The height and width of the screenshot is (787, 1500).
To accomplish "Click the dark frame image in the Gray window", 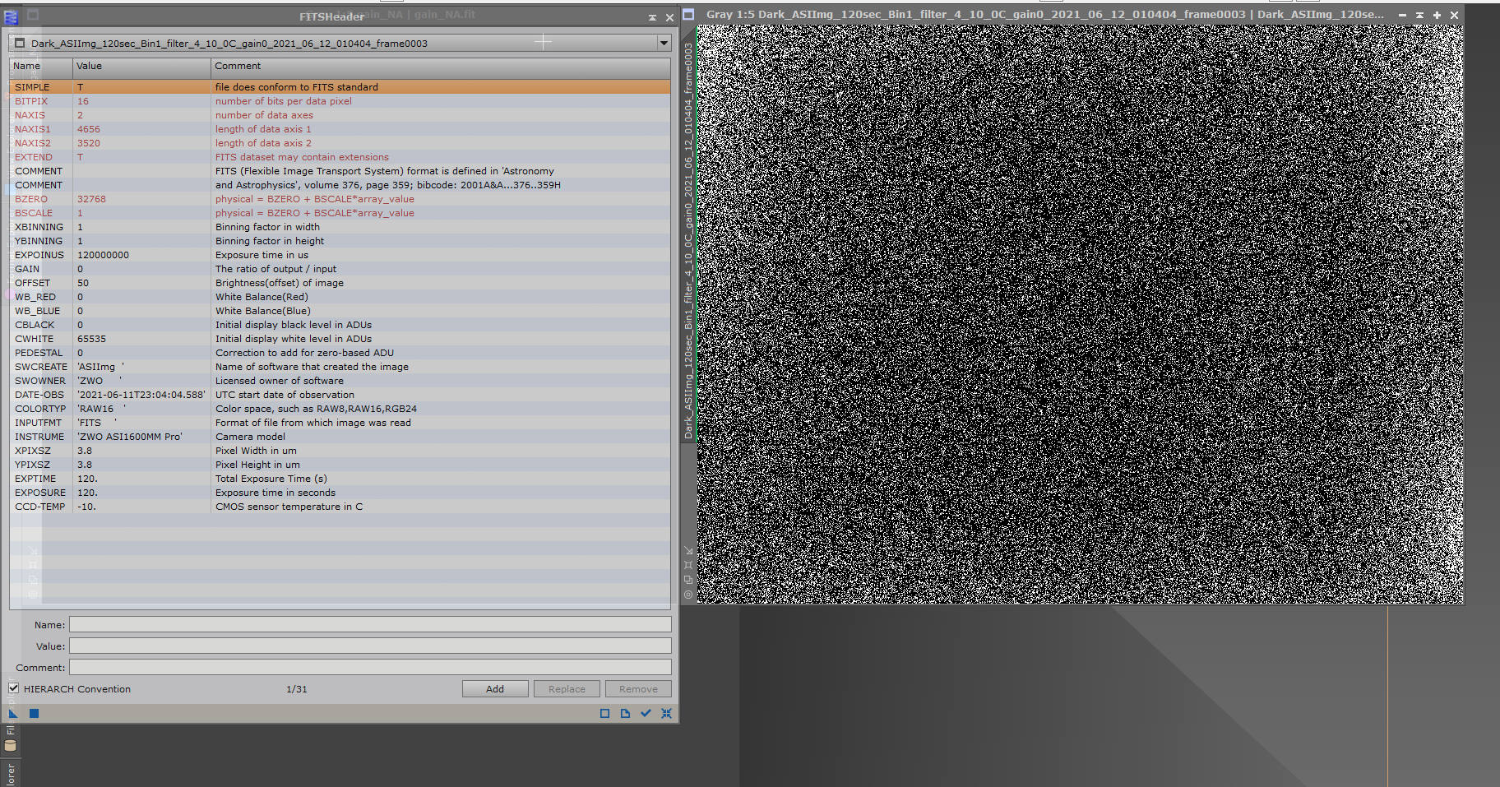I will pos(1081,314).
